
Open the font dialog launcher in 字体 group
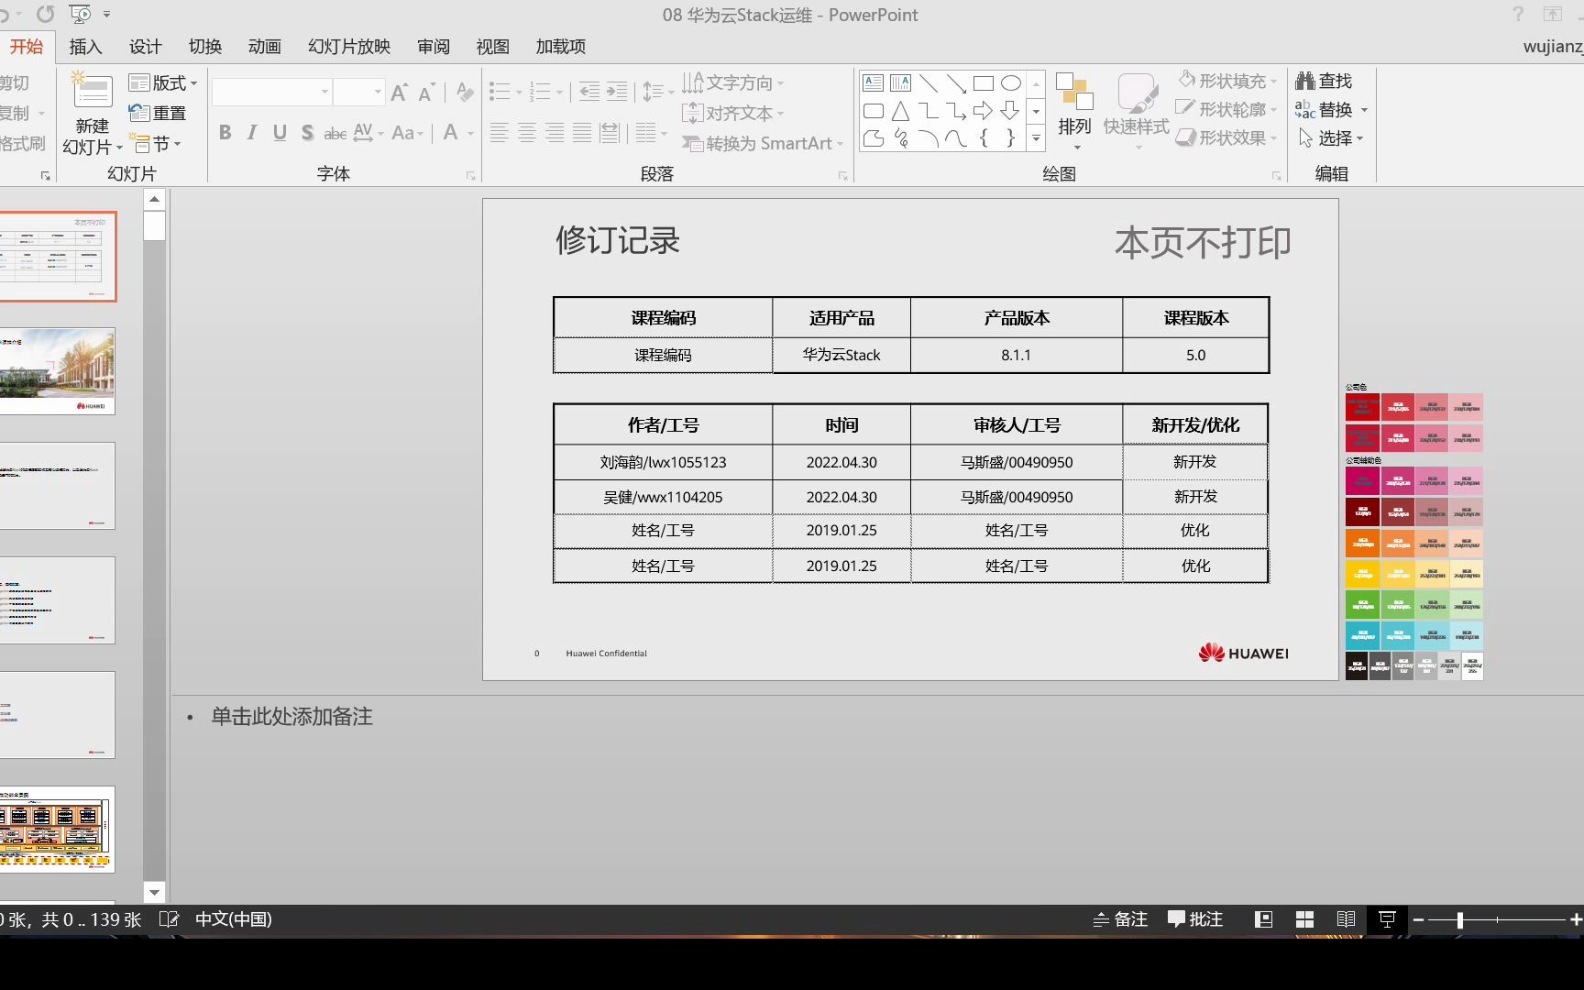tap(470, 176)
